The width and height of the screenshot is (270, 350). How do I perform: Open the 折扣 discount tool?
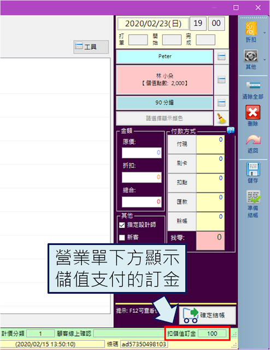[x=251, y=32]
